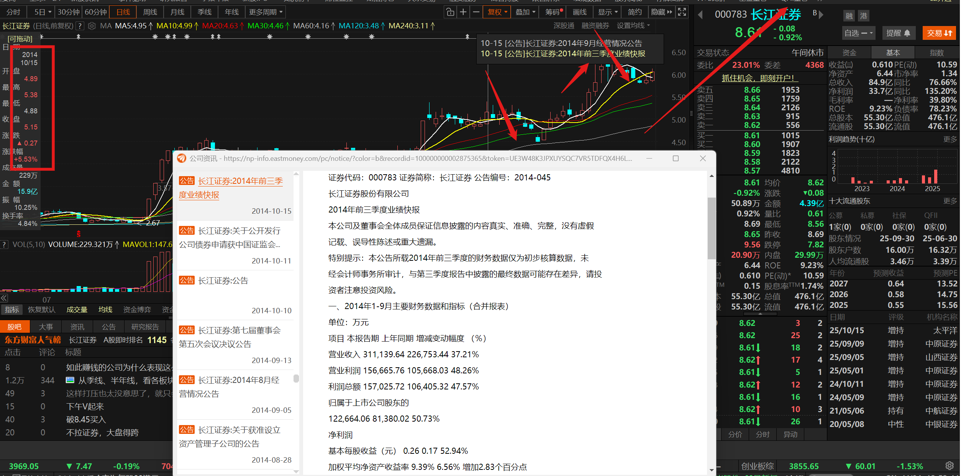Image resolution: width=961 pixels, height=476 pixels.
Task: Open 设置均线 dropdown
Action: (x=633, y=26)
